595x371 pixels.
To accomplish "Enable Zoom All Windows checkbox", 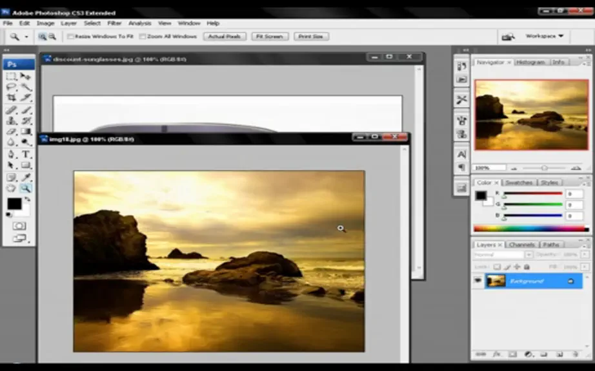I will (x=143, y=37).
